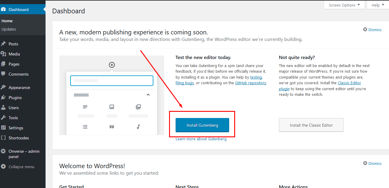Dismiss the Gutenberg announcement panel

point(372,30)
